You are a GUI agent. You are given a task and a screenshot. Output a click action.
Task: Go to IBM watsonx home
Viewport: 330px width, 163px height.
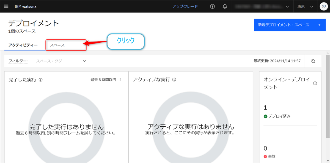click(26, 6)
